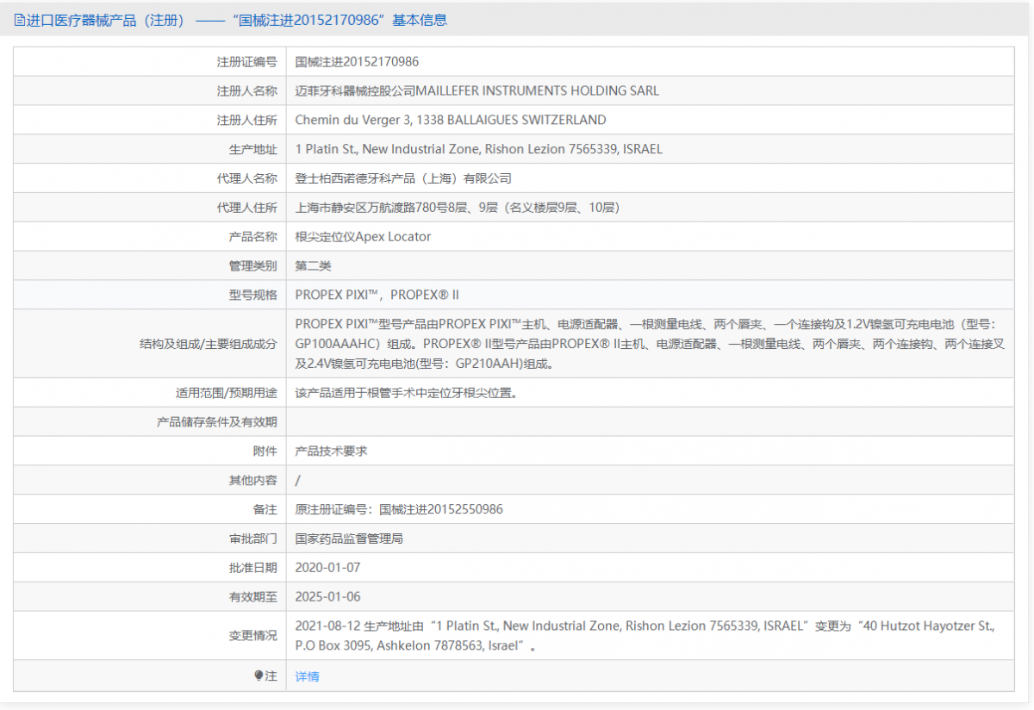Click the 附件 label
Image resolution: width=1034 pixels, height=710 pixels.
point(265,451)
